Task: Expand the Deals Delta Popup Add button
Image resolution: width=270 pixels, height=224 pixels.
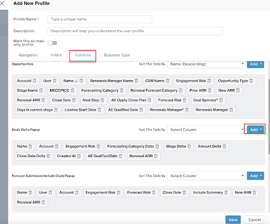Action: point(255,130)
